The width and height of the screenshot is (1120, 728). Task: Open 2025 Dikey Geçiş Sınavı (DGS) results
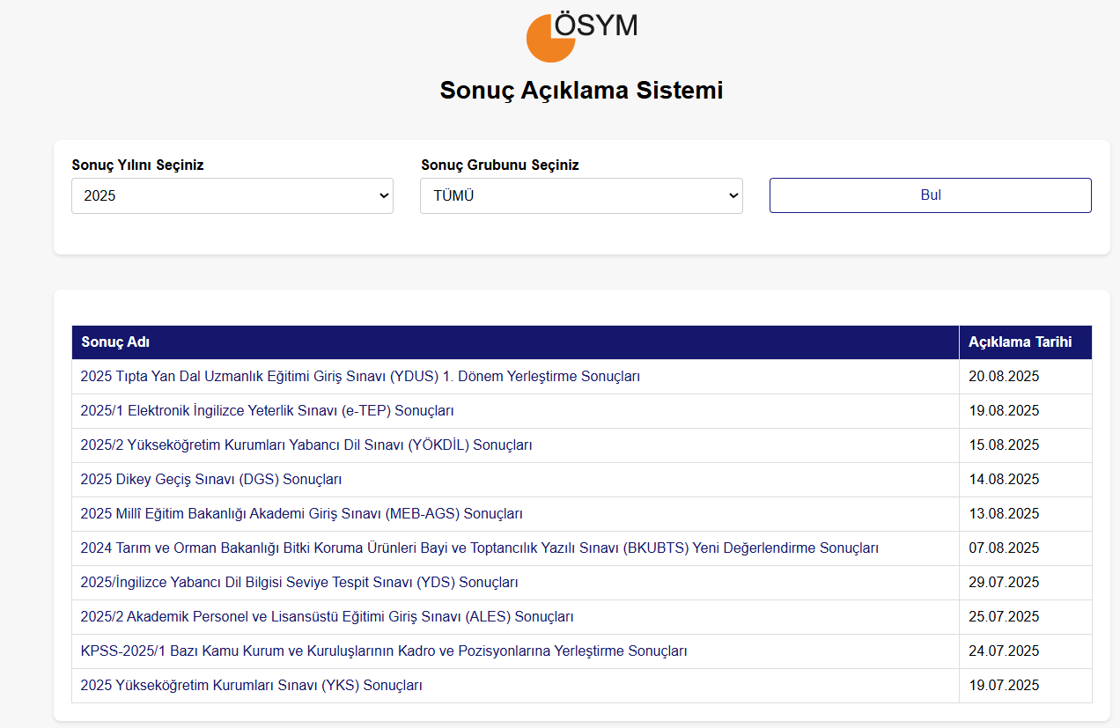(211, 480)
